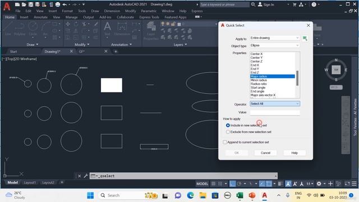Switch to the Express Tools ribbon tab
This screenshot has width=359, height=202.
149,17
